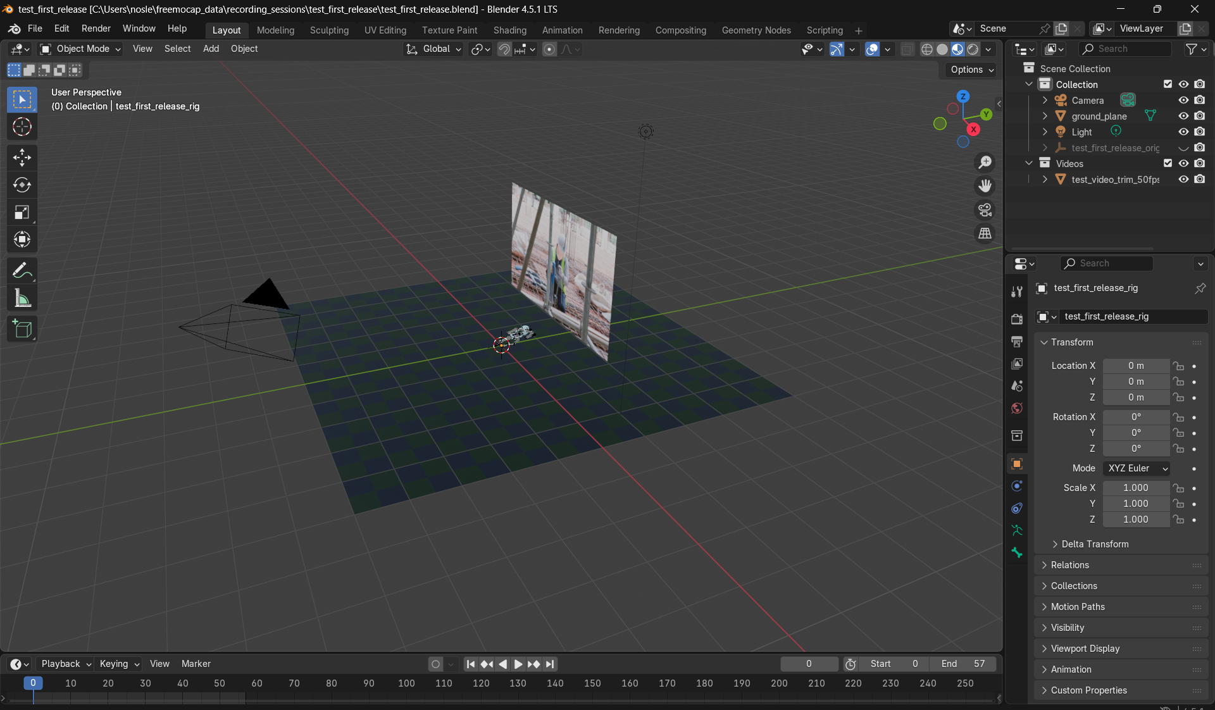Open the Physics properties tab
Viewport: 1215px width, 710px height.
click(1017, 486)
